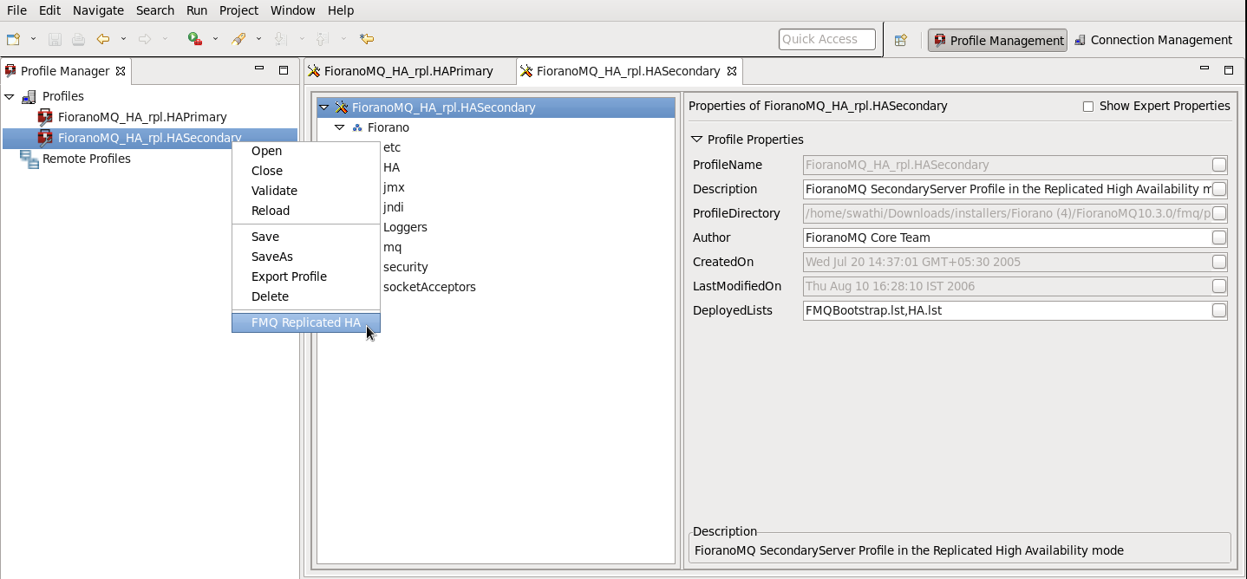Tick the ProfileName row checkbox

[x=1219, y=165]
